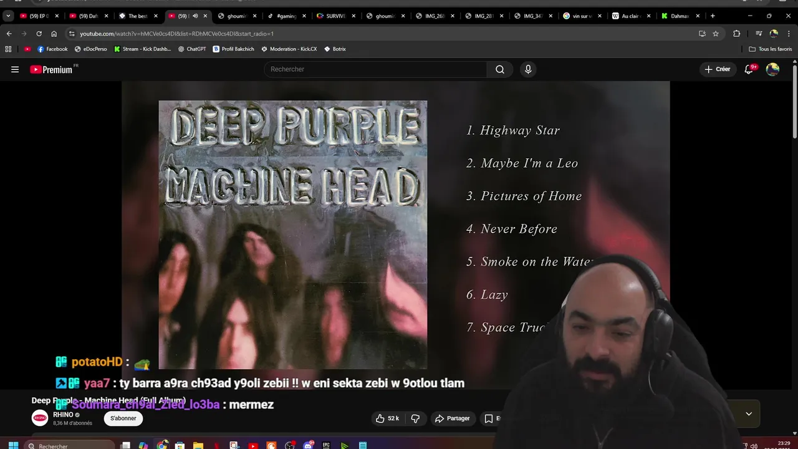
Task: Go to YouTube Premium home logo
Action: coord(51,70)
